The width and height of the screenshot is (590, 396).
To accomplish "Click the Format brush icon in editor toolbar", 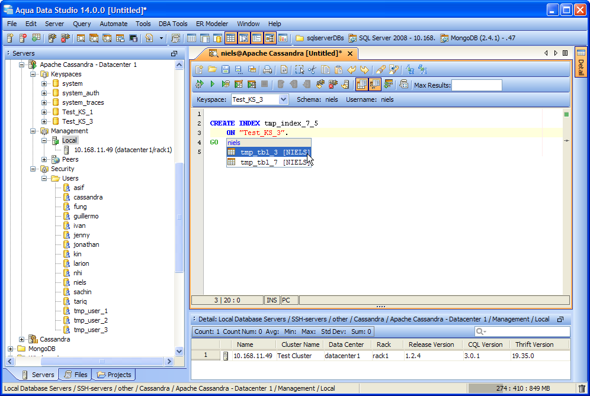I will 380,70.
